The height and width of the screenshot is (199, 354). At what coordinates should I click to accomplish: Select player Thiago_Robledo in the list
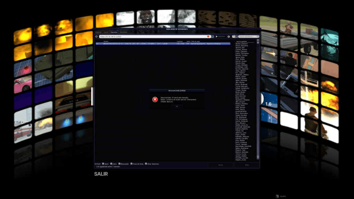tap(241, 65)
